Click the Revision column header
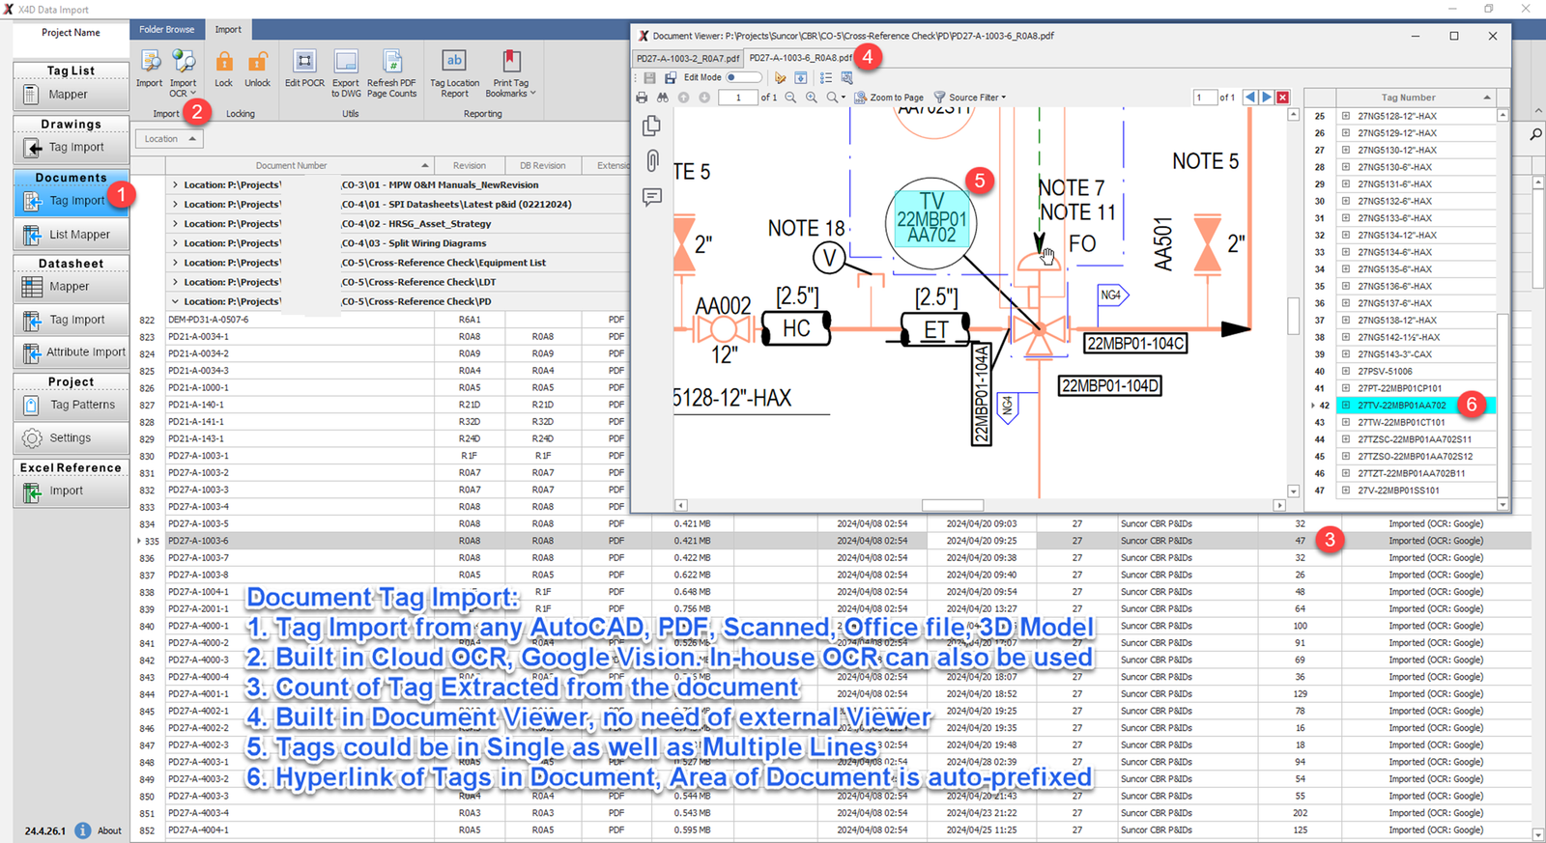This screenshot has width=1546, height=843. (470, 165)
